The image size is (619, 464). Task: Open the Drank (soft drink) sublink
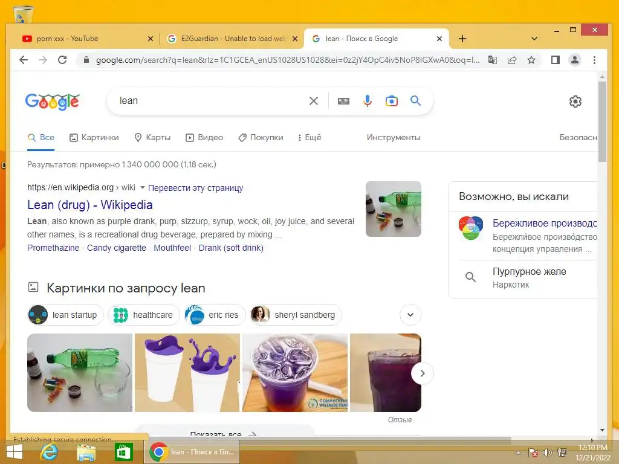pyautogui.click(x=231, y=248)
